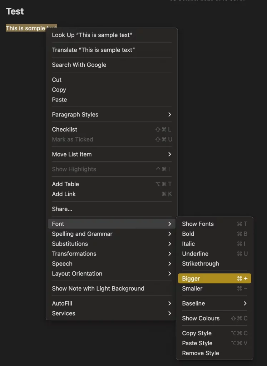This screenshot has height=366, width=267.
Task: Click Paste in the context menu
Action: click(x=112, y=100)
